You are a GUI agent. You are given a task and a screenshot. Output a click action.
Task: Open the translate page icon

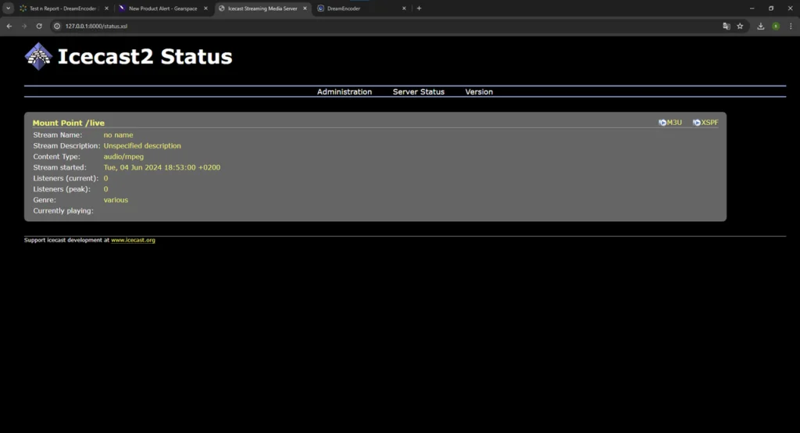coord(726,26)
